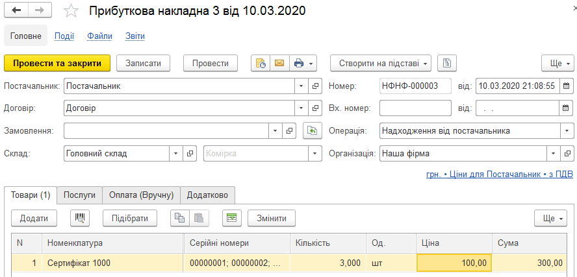Select price cell 100,00
Screen dimensions: 577x277
tap(454, 263)
